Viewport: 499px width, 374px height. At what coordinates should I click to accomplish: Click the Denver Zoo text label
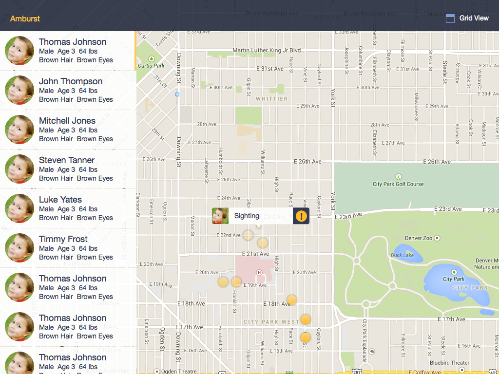(419, 238)
